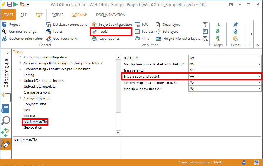Collapse the ribbon with the chevron

click(x=257, y=45)
